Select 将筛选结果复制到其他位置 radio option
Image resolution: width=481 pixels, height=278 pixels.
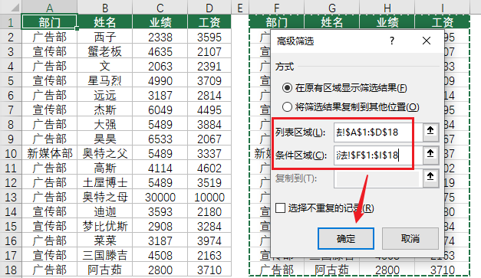287,107
